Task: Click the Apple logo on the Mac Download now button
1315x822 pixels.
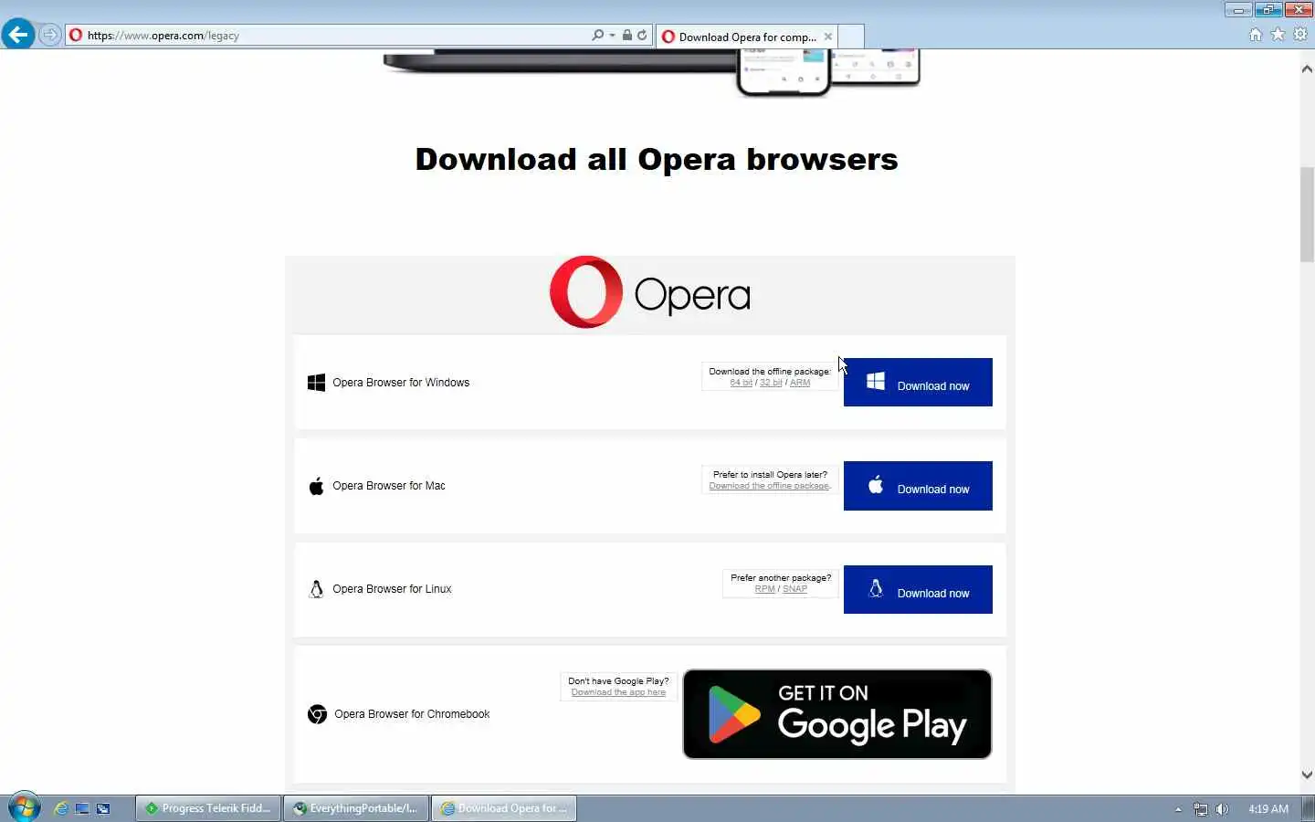Action: pos(875,484)
